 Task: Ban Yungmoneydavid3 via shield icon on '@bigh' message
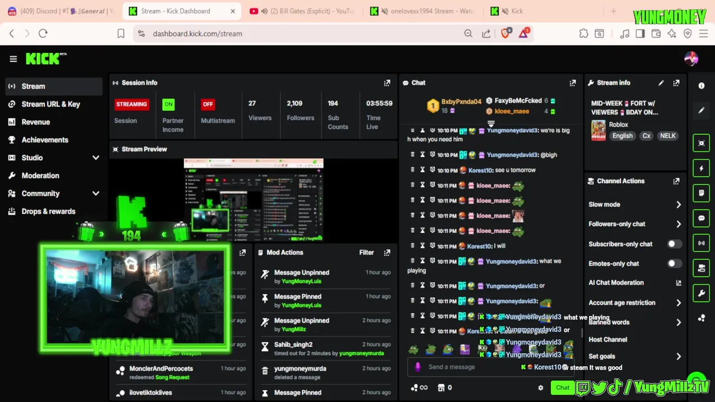(432, 155)
